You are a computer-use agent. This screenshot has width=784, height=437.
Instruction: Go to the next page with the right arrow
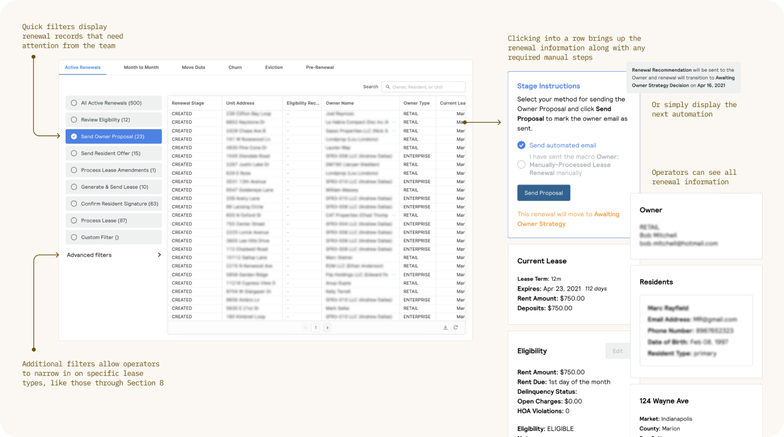tap(327, 328)
